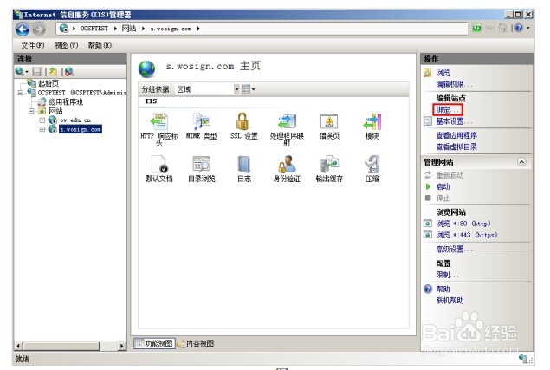The image size is (550, 370).
Task: Switch to the 功能视图 tab
Action: 155,343
